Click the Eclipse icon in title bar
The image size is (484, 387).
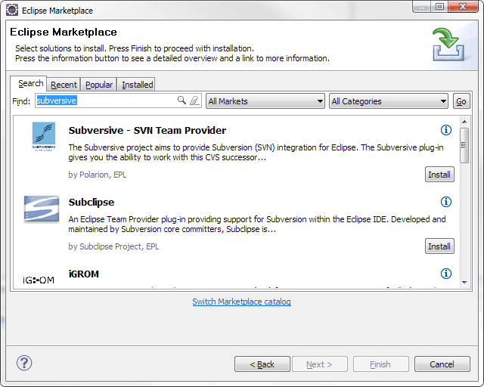(x=12, y=10)
